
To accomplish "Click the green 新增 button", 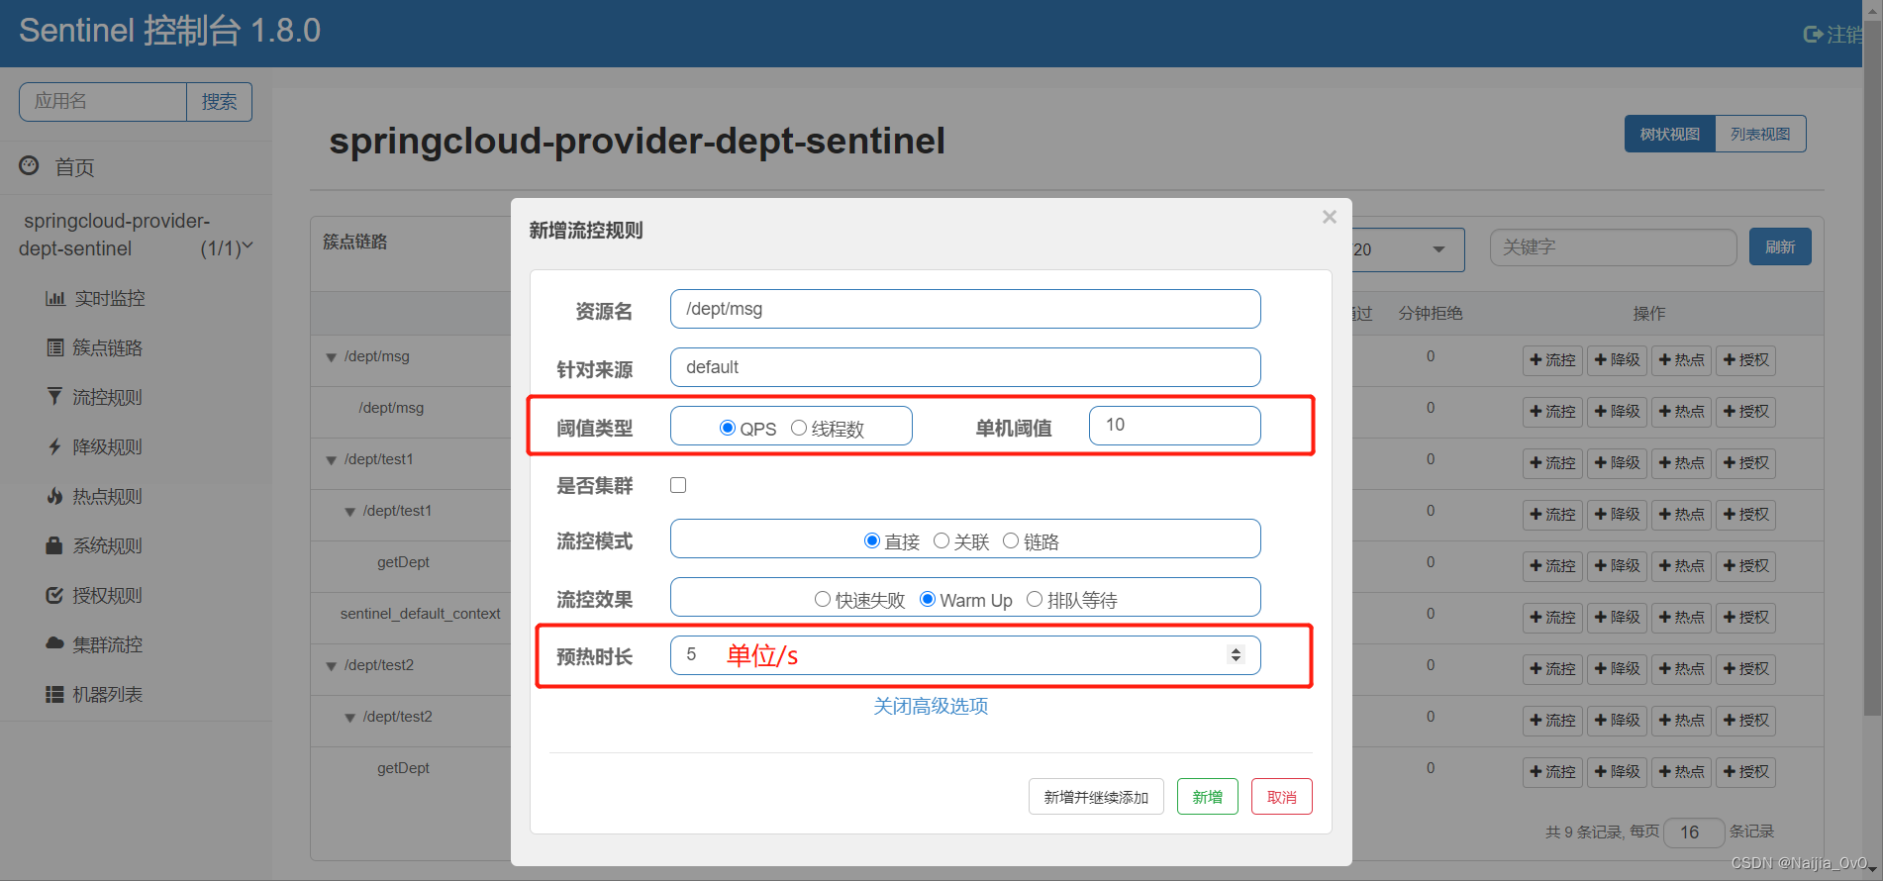I will pos(1207,797).
